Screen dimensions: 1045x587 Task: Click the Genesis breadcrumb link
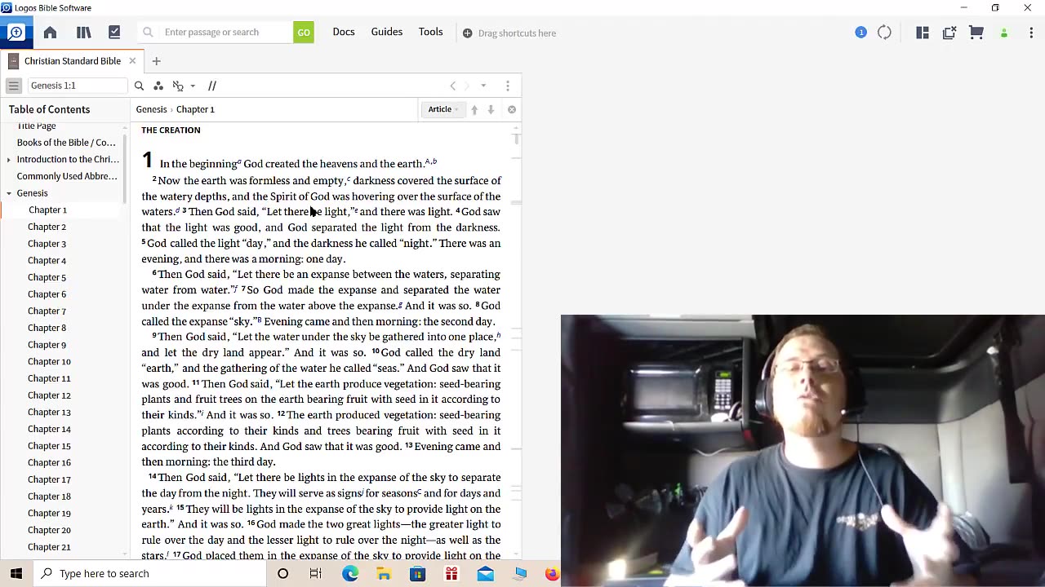[151, 109]
